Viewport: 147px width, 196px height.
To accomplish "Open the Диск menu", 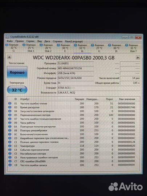I will pyautogui.click(x=47, y=41).
